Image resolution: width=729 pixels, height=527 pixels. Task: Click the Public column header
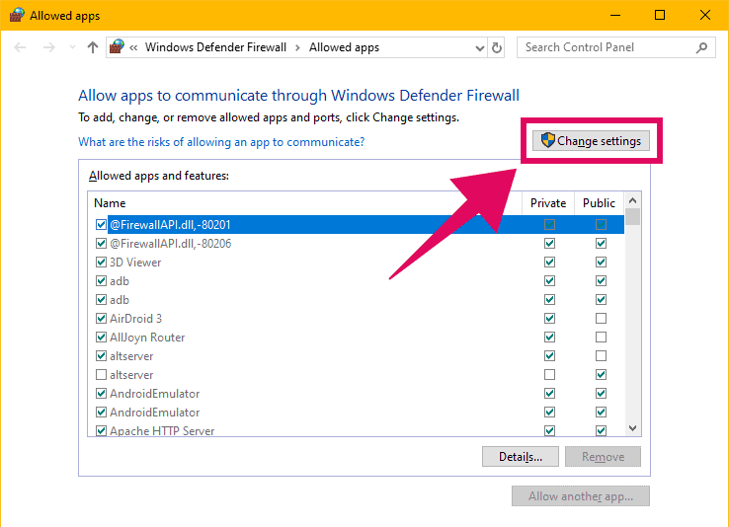(599, 203)
